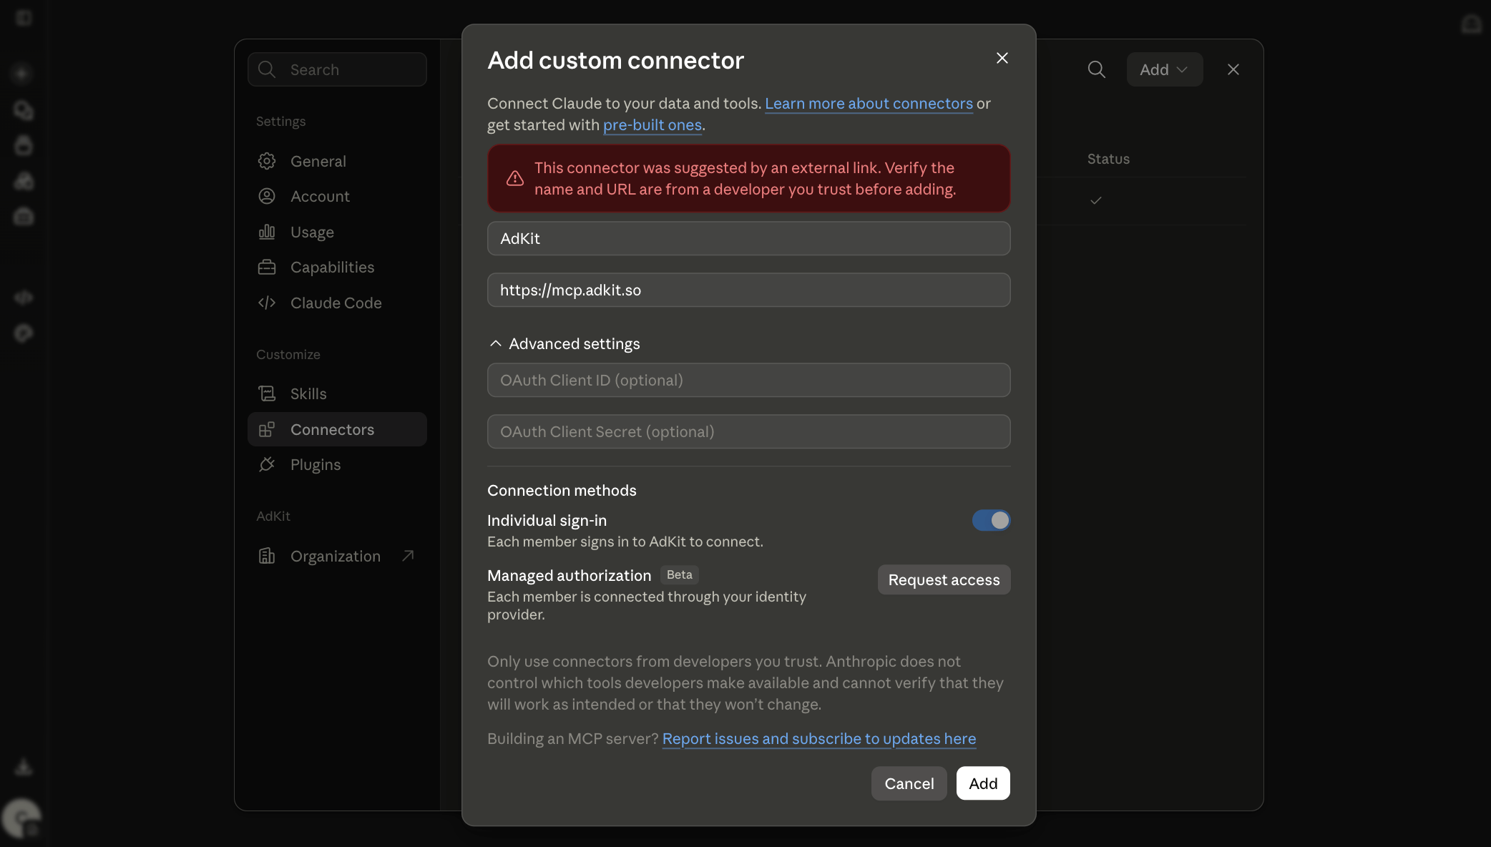This screenshot has width=1491, height=847.
Task: Open Capabilities settings
Action: 337,267
